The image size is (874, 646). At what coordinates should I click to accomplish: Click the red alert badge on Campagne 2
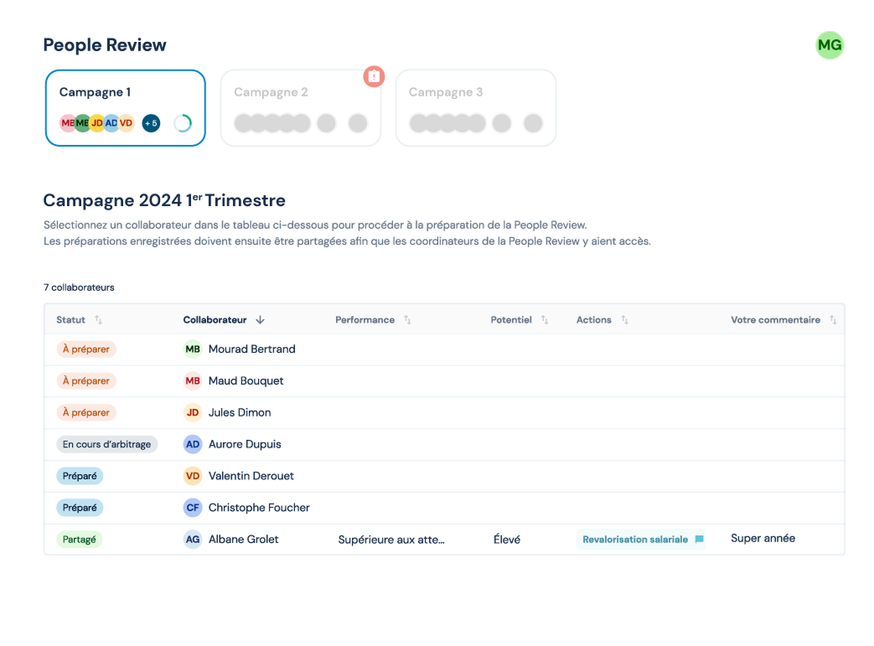(374, 76)
